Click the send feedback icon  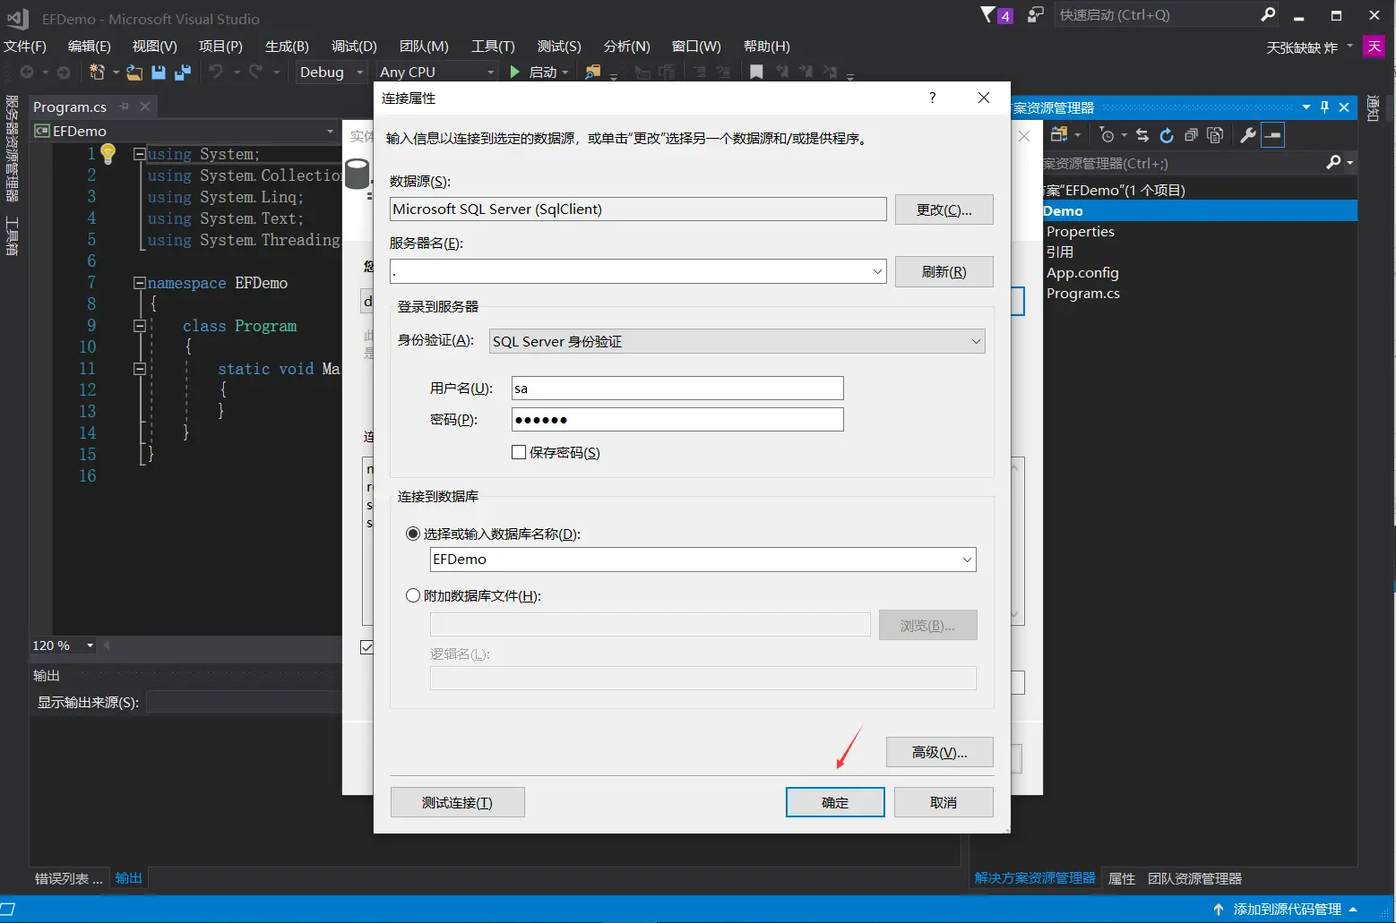point(1036,14)
